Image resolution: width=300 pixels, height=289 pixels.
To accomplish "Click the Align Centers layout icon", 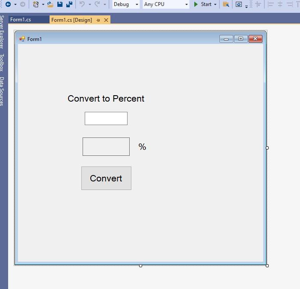I will point(280,4).
